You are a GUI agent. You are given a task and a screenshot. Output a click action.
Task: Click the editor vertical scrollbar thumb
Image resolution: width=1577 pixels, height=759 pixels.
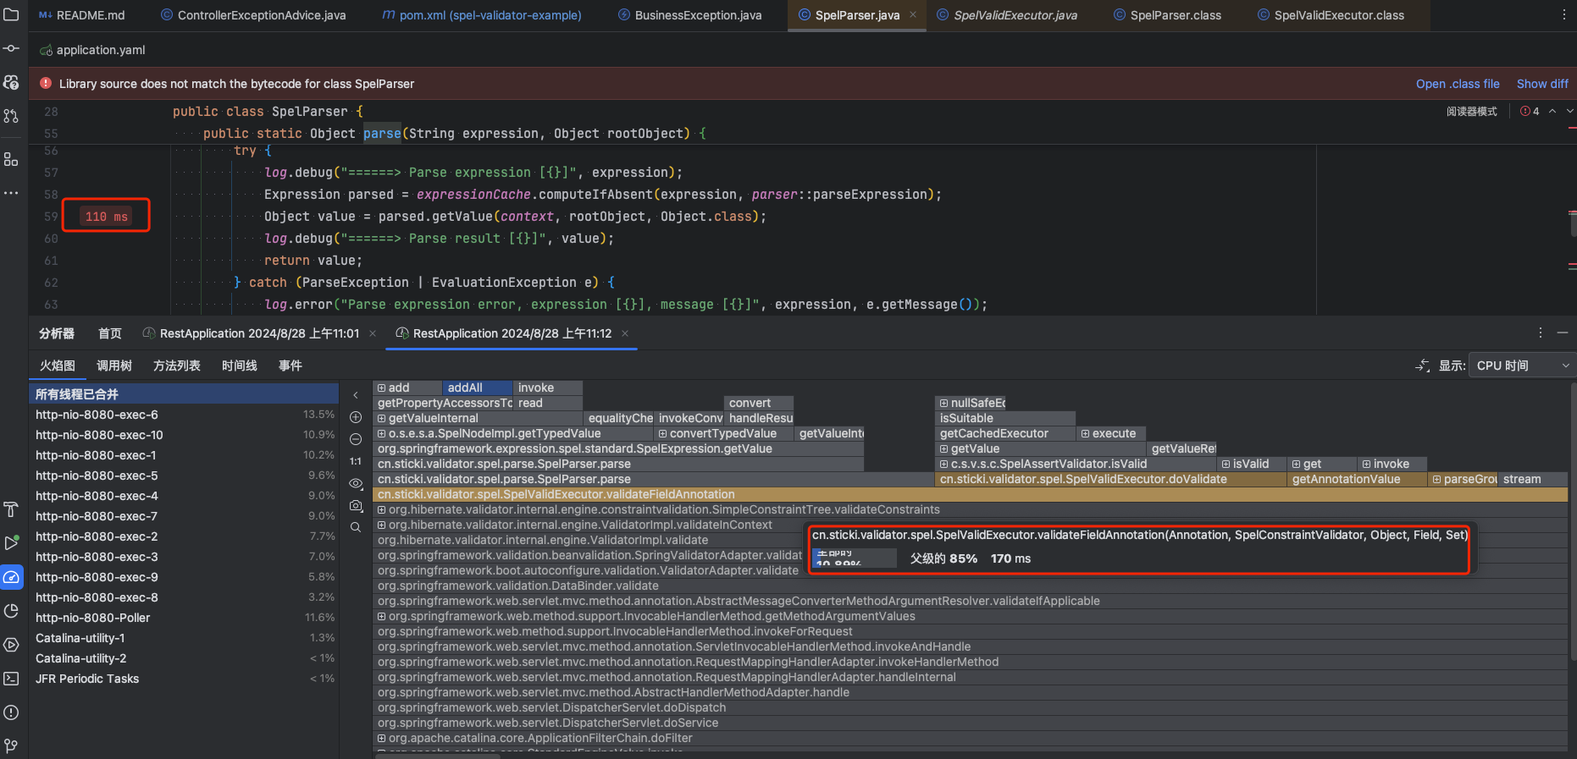coord(1572,224)
